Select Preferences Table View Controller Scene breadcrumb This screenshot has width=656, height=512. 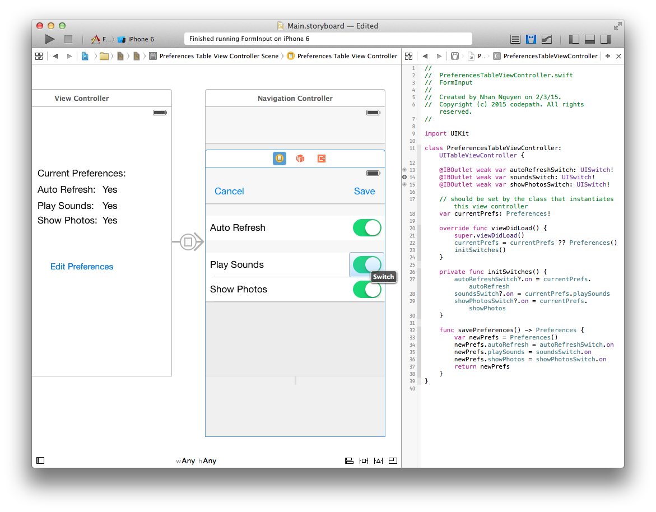point(214,56)
